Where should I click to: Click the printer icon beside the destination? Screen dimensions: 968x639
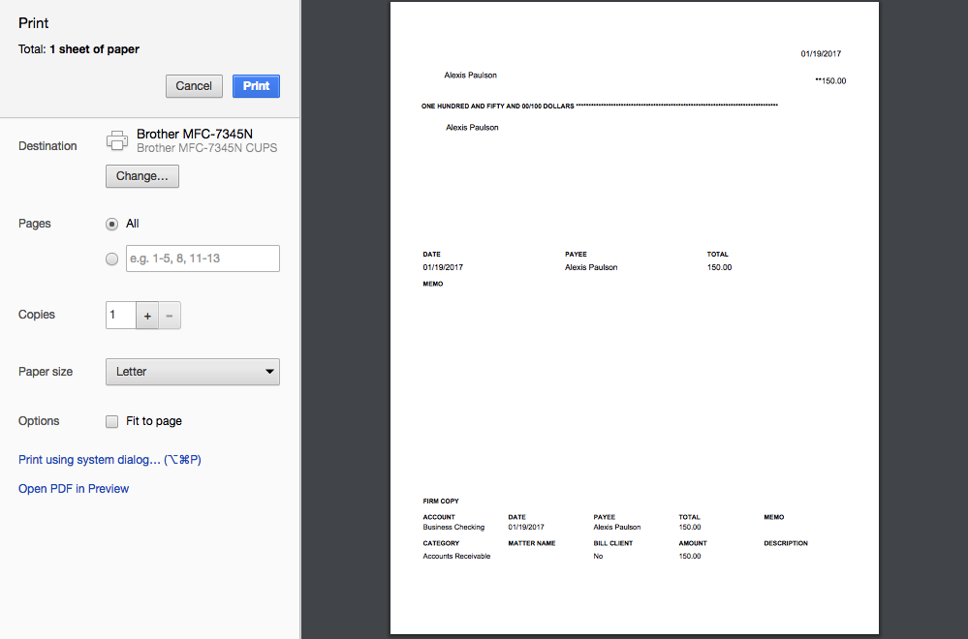point(117,140)
